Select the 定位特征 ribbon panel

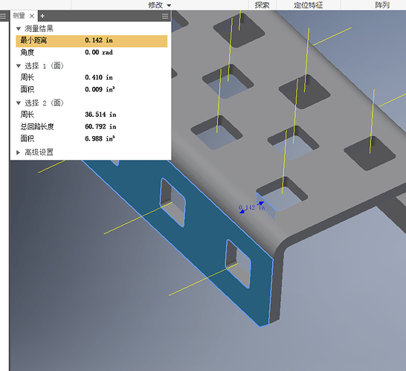tap(308, 5)
